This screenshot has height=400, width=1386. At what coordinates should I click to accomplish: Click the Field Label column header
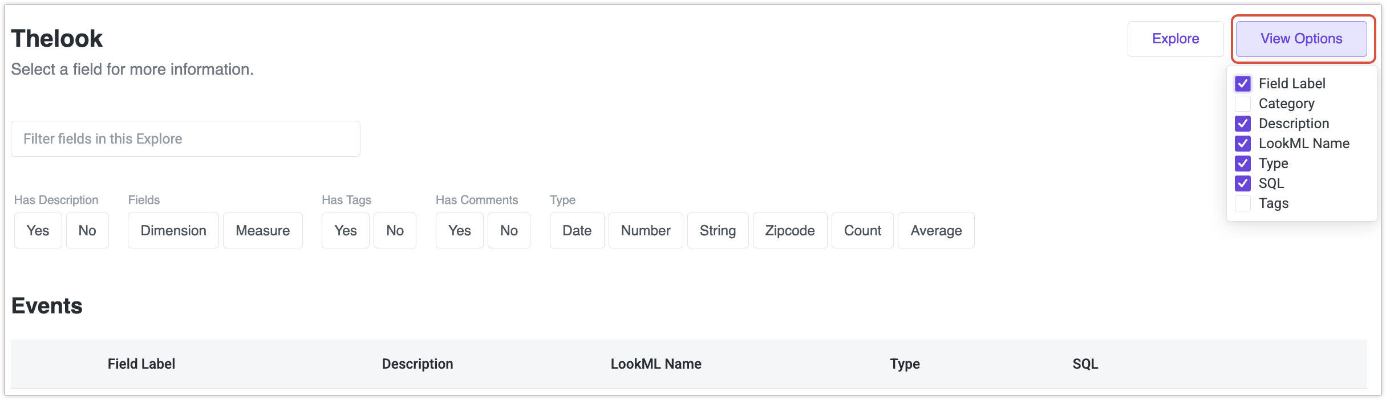[141, 364]
